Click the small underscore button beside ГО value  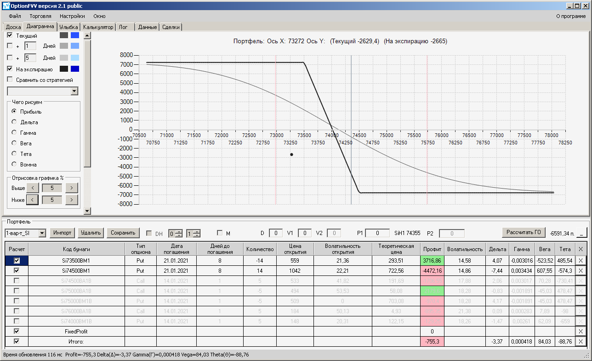(582, 233)
